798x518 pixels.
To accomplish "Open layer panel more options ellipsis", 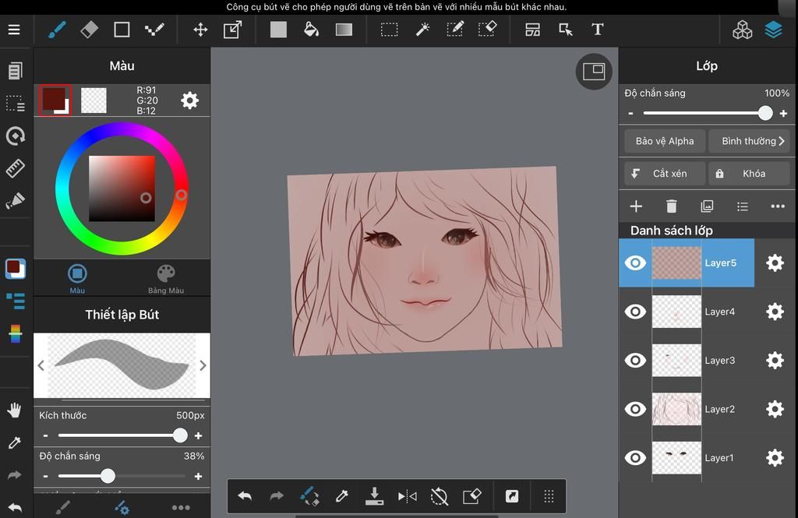I will [778, 206].
